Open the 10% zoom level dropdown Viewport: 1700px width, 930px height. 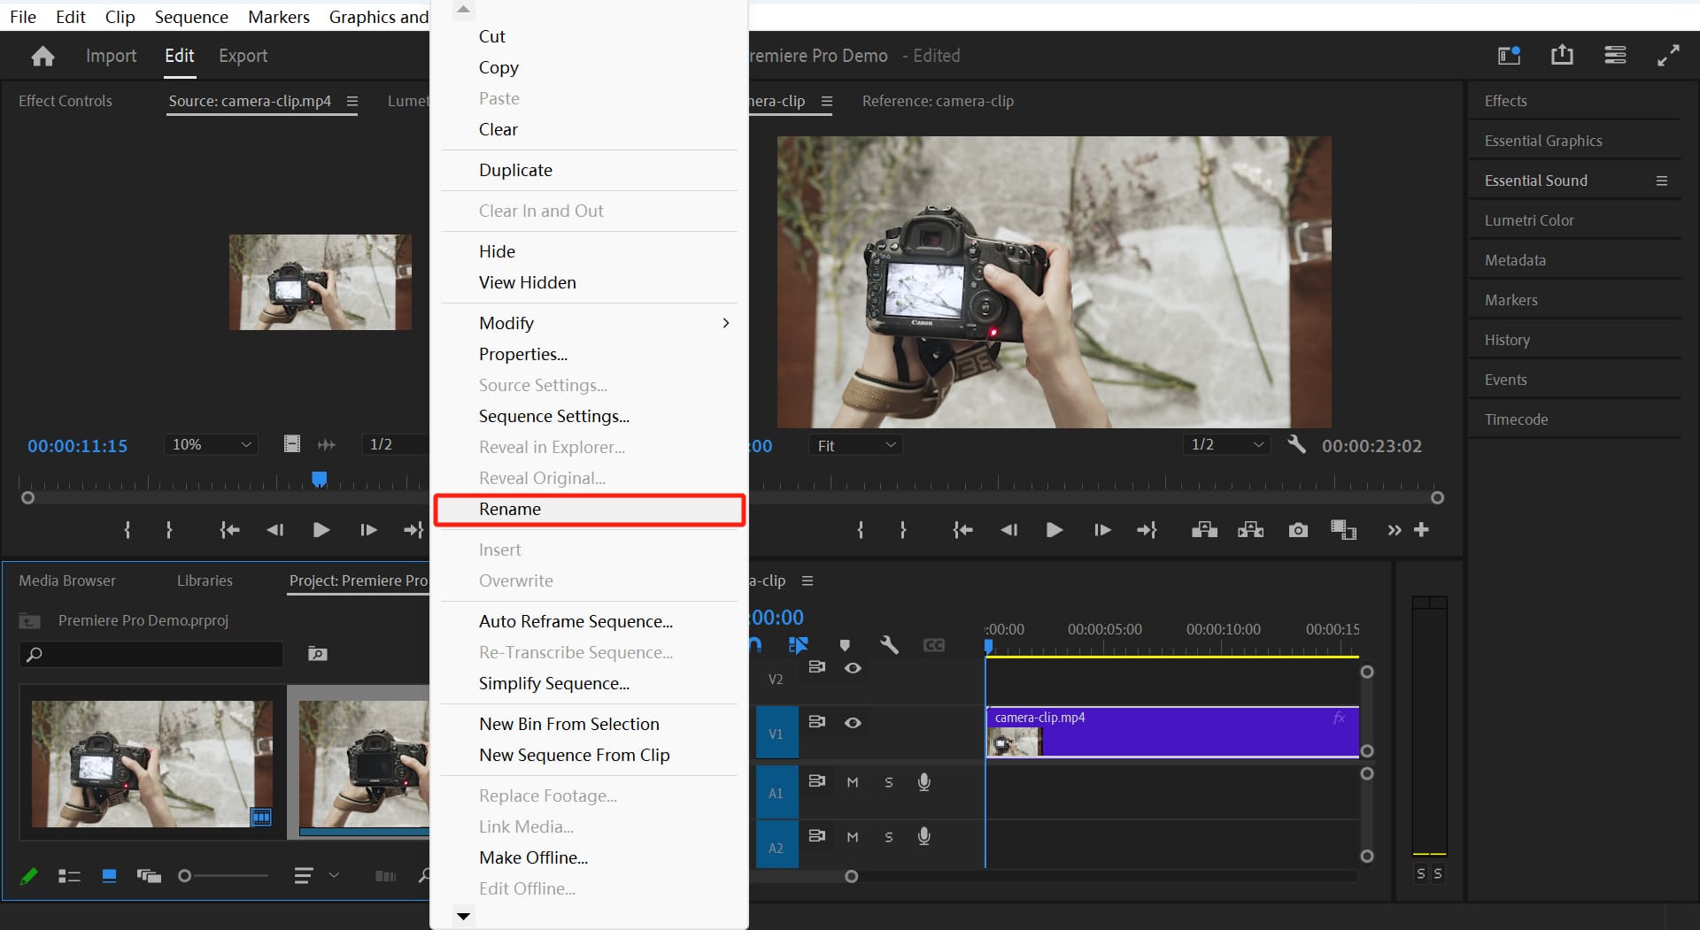(210, 444)
